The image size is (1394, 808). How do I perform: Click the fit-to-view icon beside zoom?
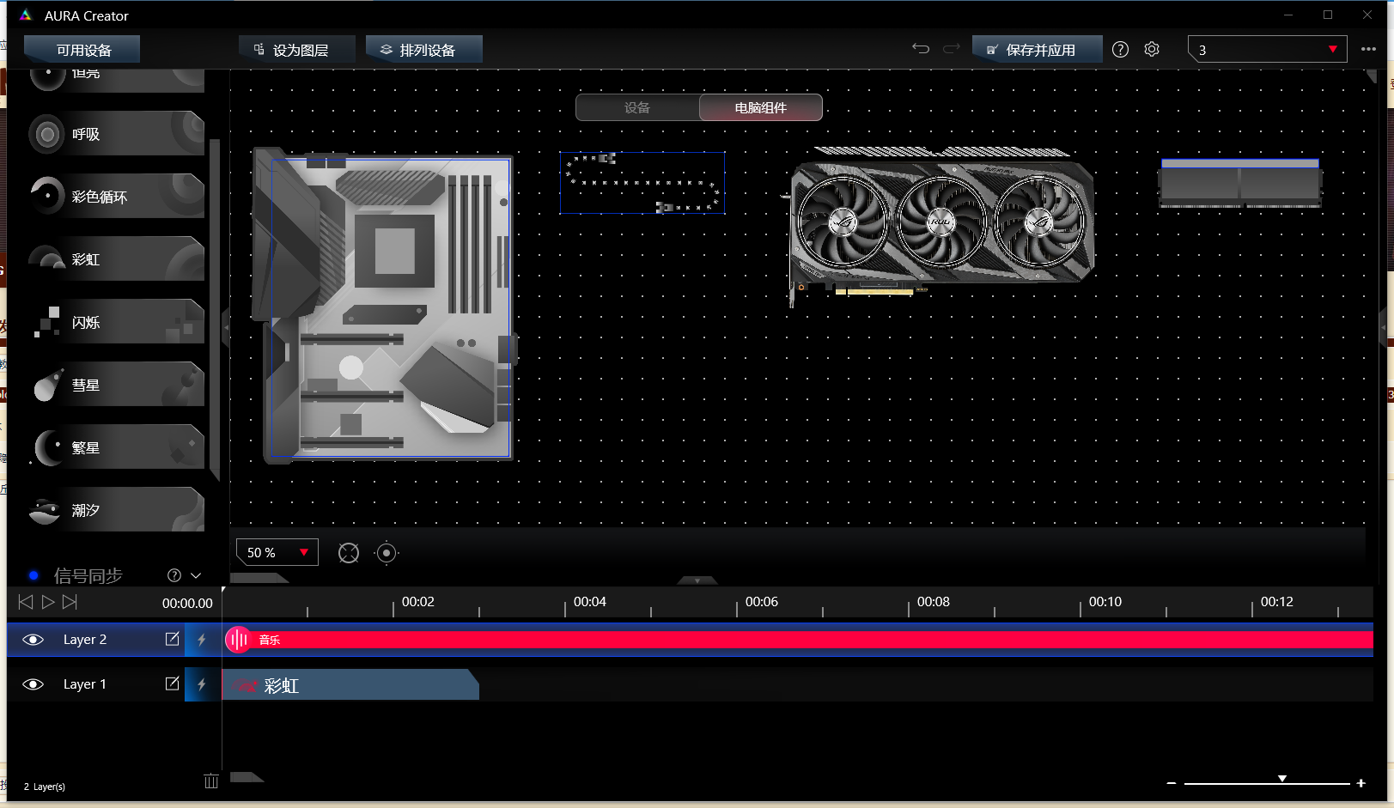349,553
